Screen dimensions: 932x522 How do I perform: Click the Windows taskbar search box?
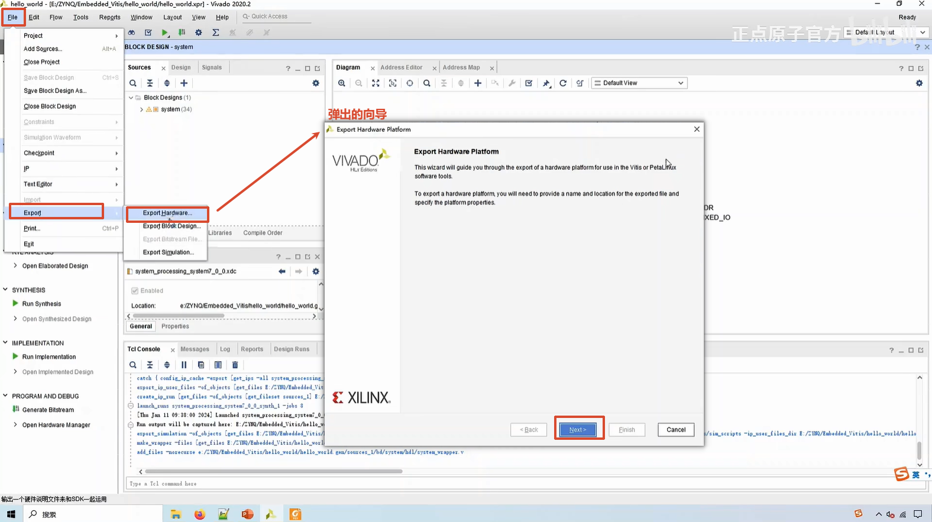[x=93, y=514]
